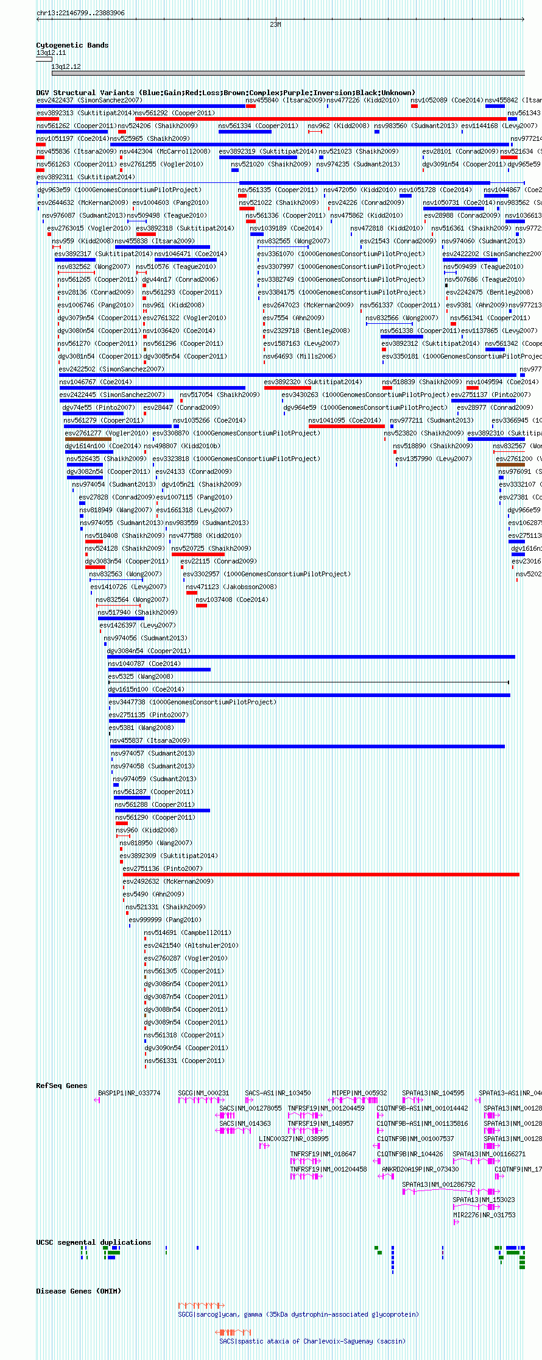Image resolution: width=542 pixels, height=1360 pixels.
Task: Click variant nsv1040787 (Coe2014)
Action: click(144, 664)
